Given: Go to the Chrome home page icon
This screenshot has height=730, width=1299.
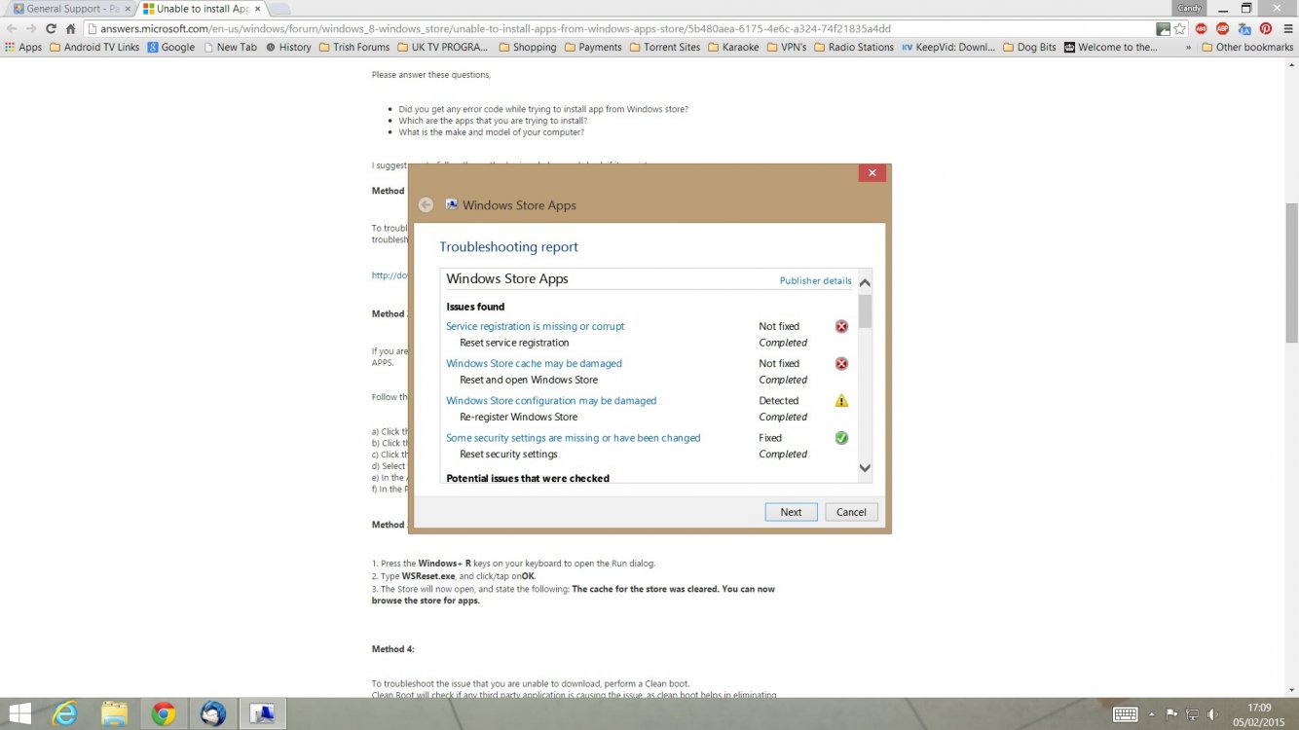Looking at the screenshot, I should (x=70, y=28).
